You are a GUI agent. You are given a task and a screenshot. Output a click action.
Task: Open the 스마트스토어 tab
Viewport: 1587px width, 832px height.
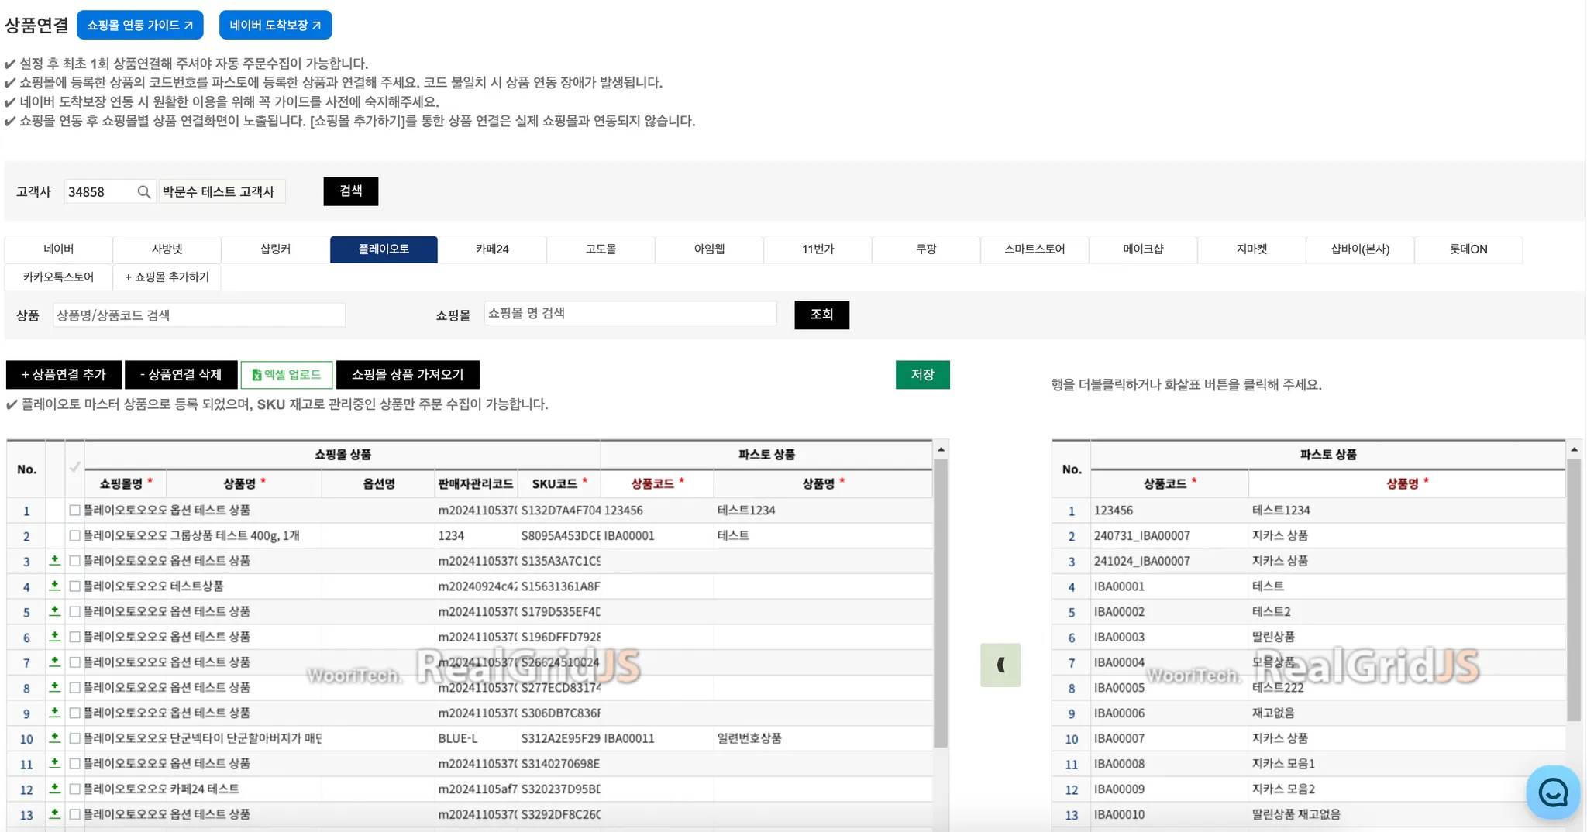click(x=1034, y=249)
